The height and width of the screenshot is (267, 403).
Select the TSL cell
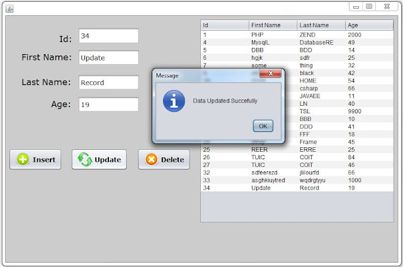point(321,111)
